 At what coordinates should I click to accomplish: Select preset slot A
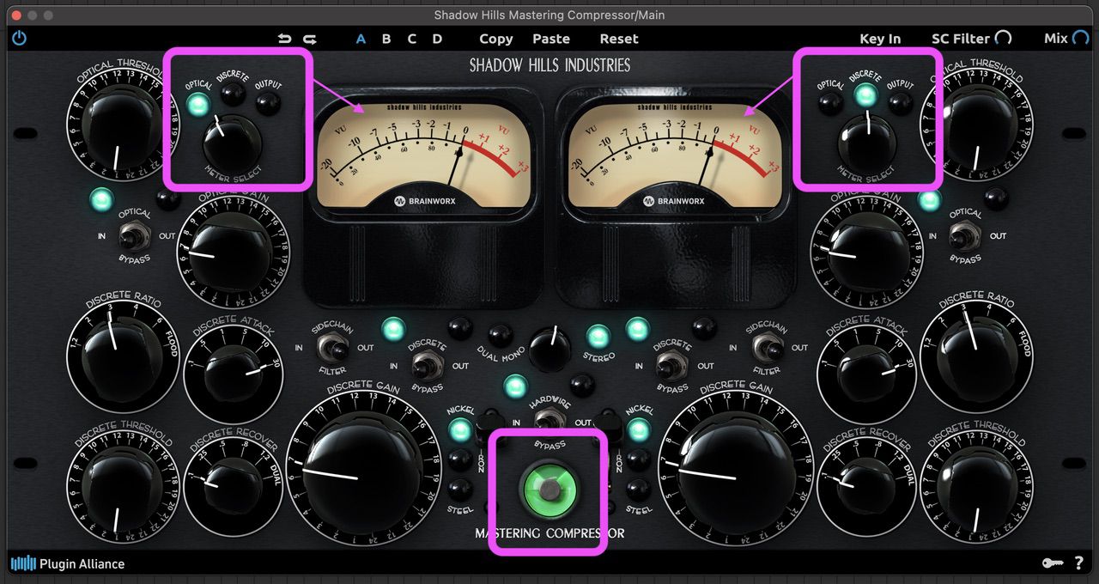(361, 39)
